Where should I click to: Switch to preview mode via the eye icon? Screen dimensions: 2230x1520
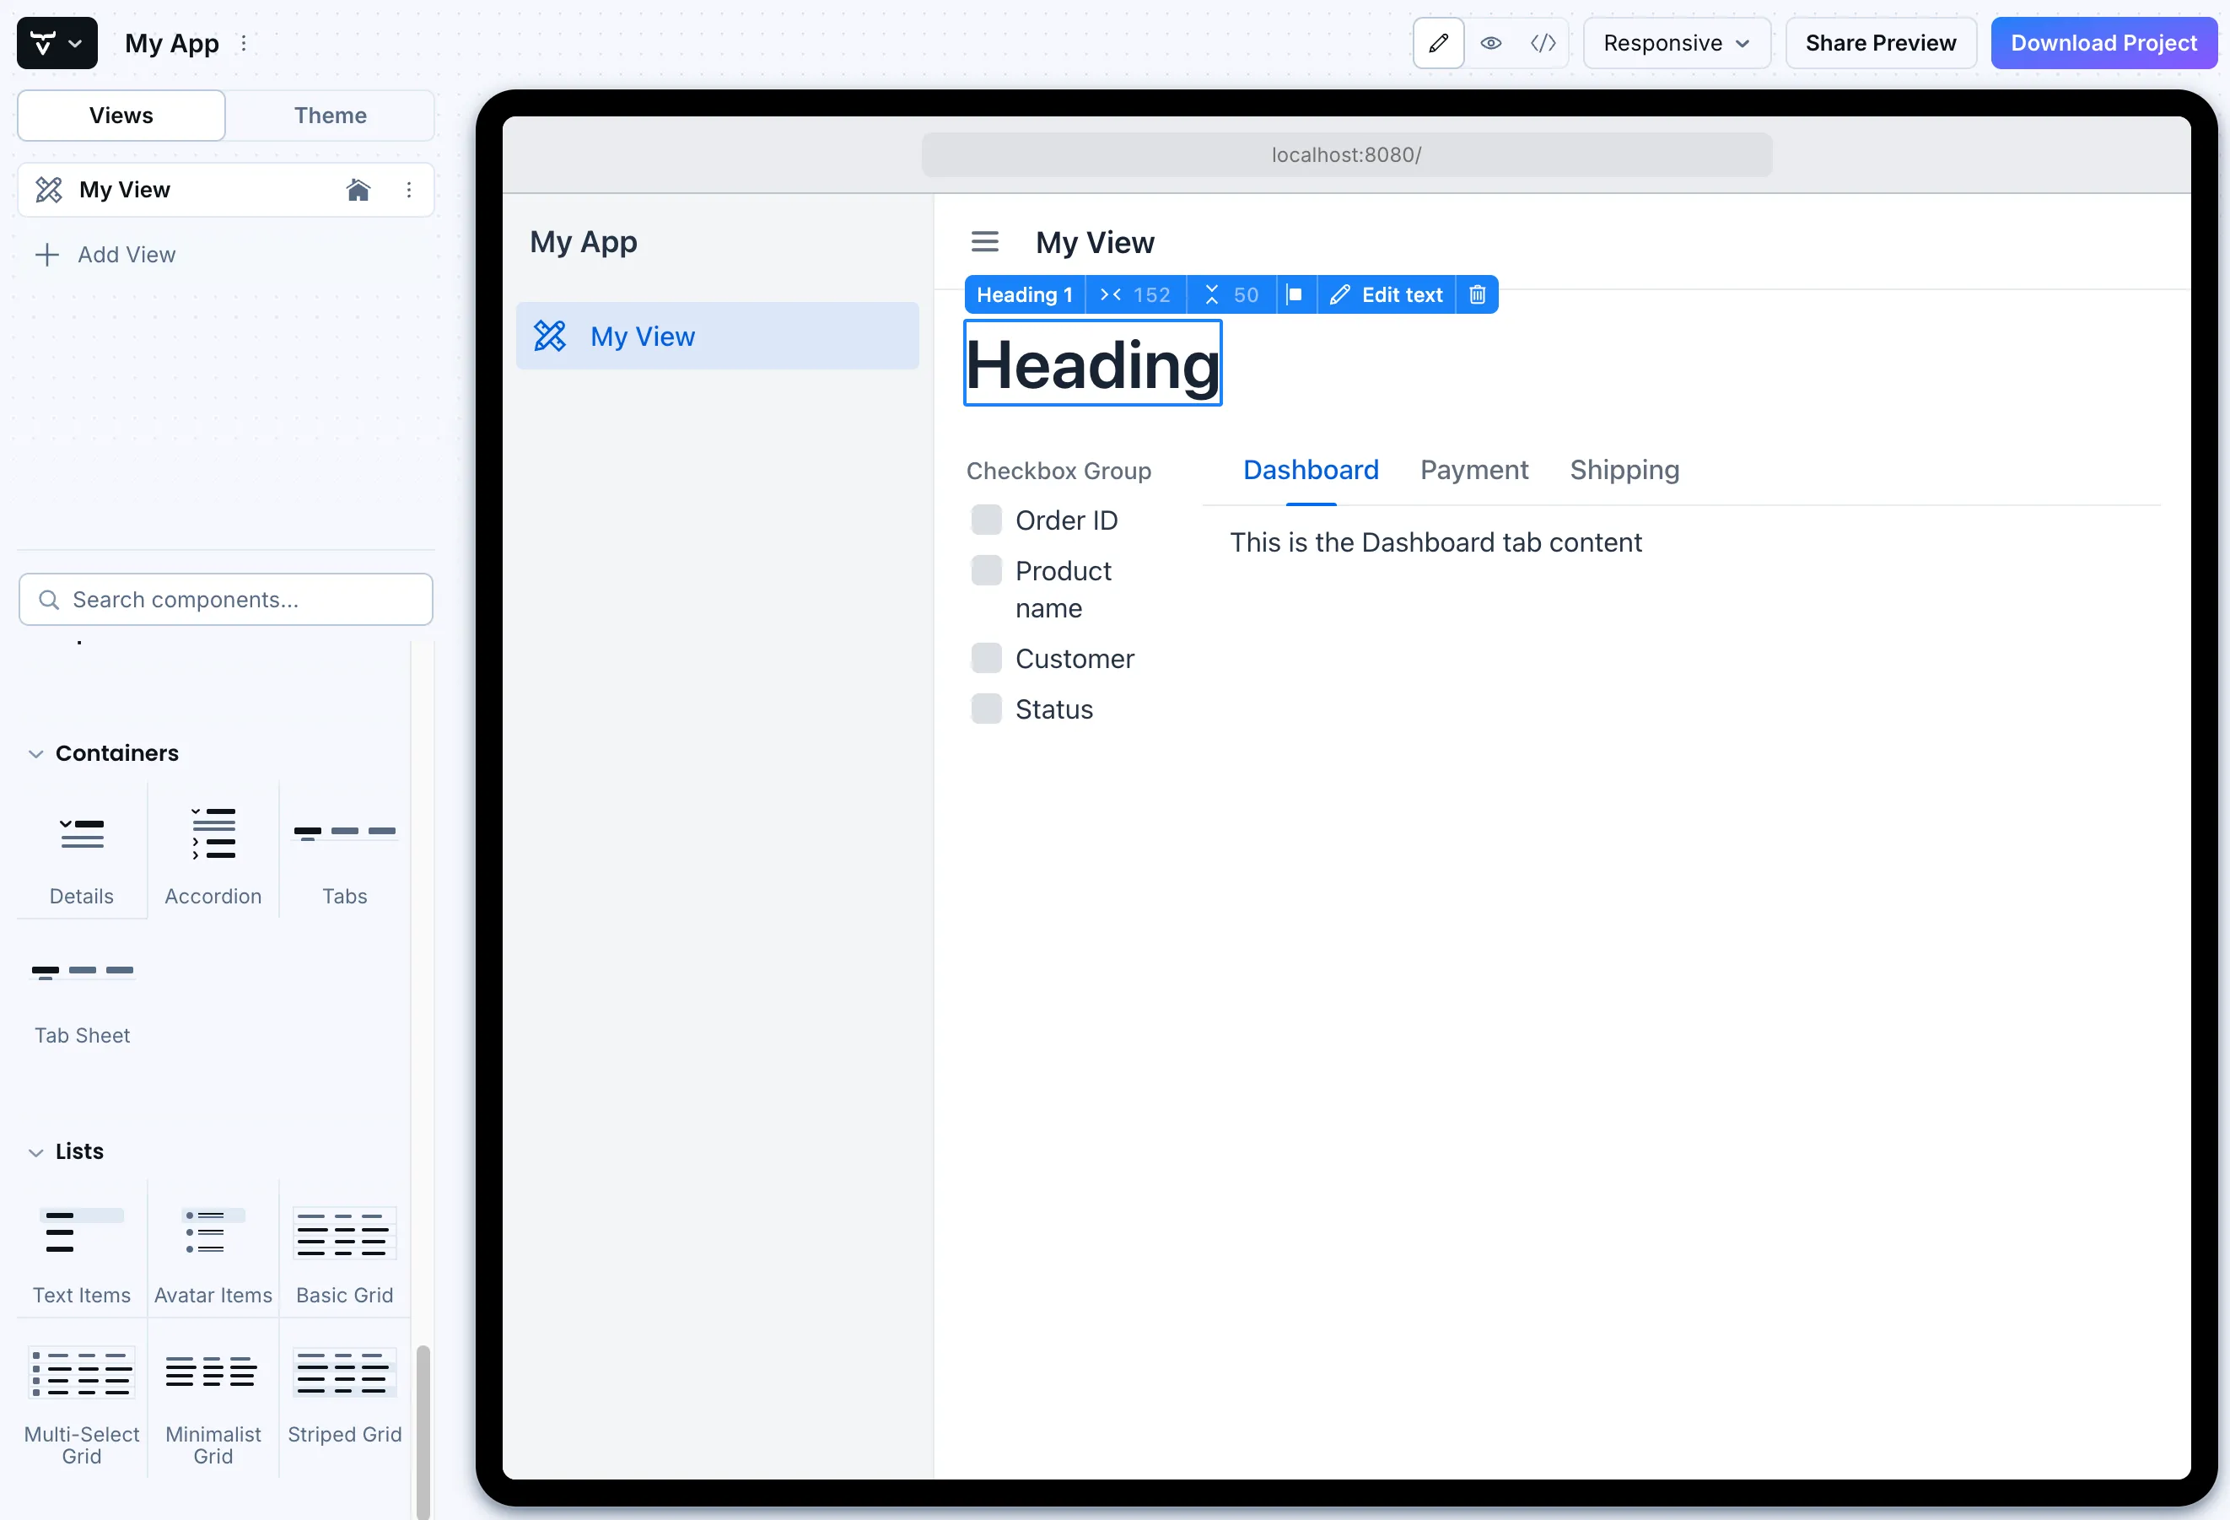click(1491, 42)
